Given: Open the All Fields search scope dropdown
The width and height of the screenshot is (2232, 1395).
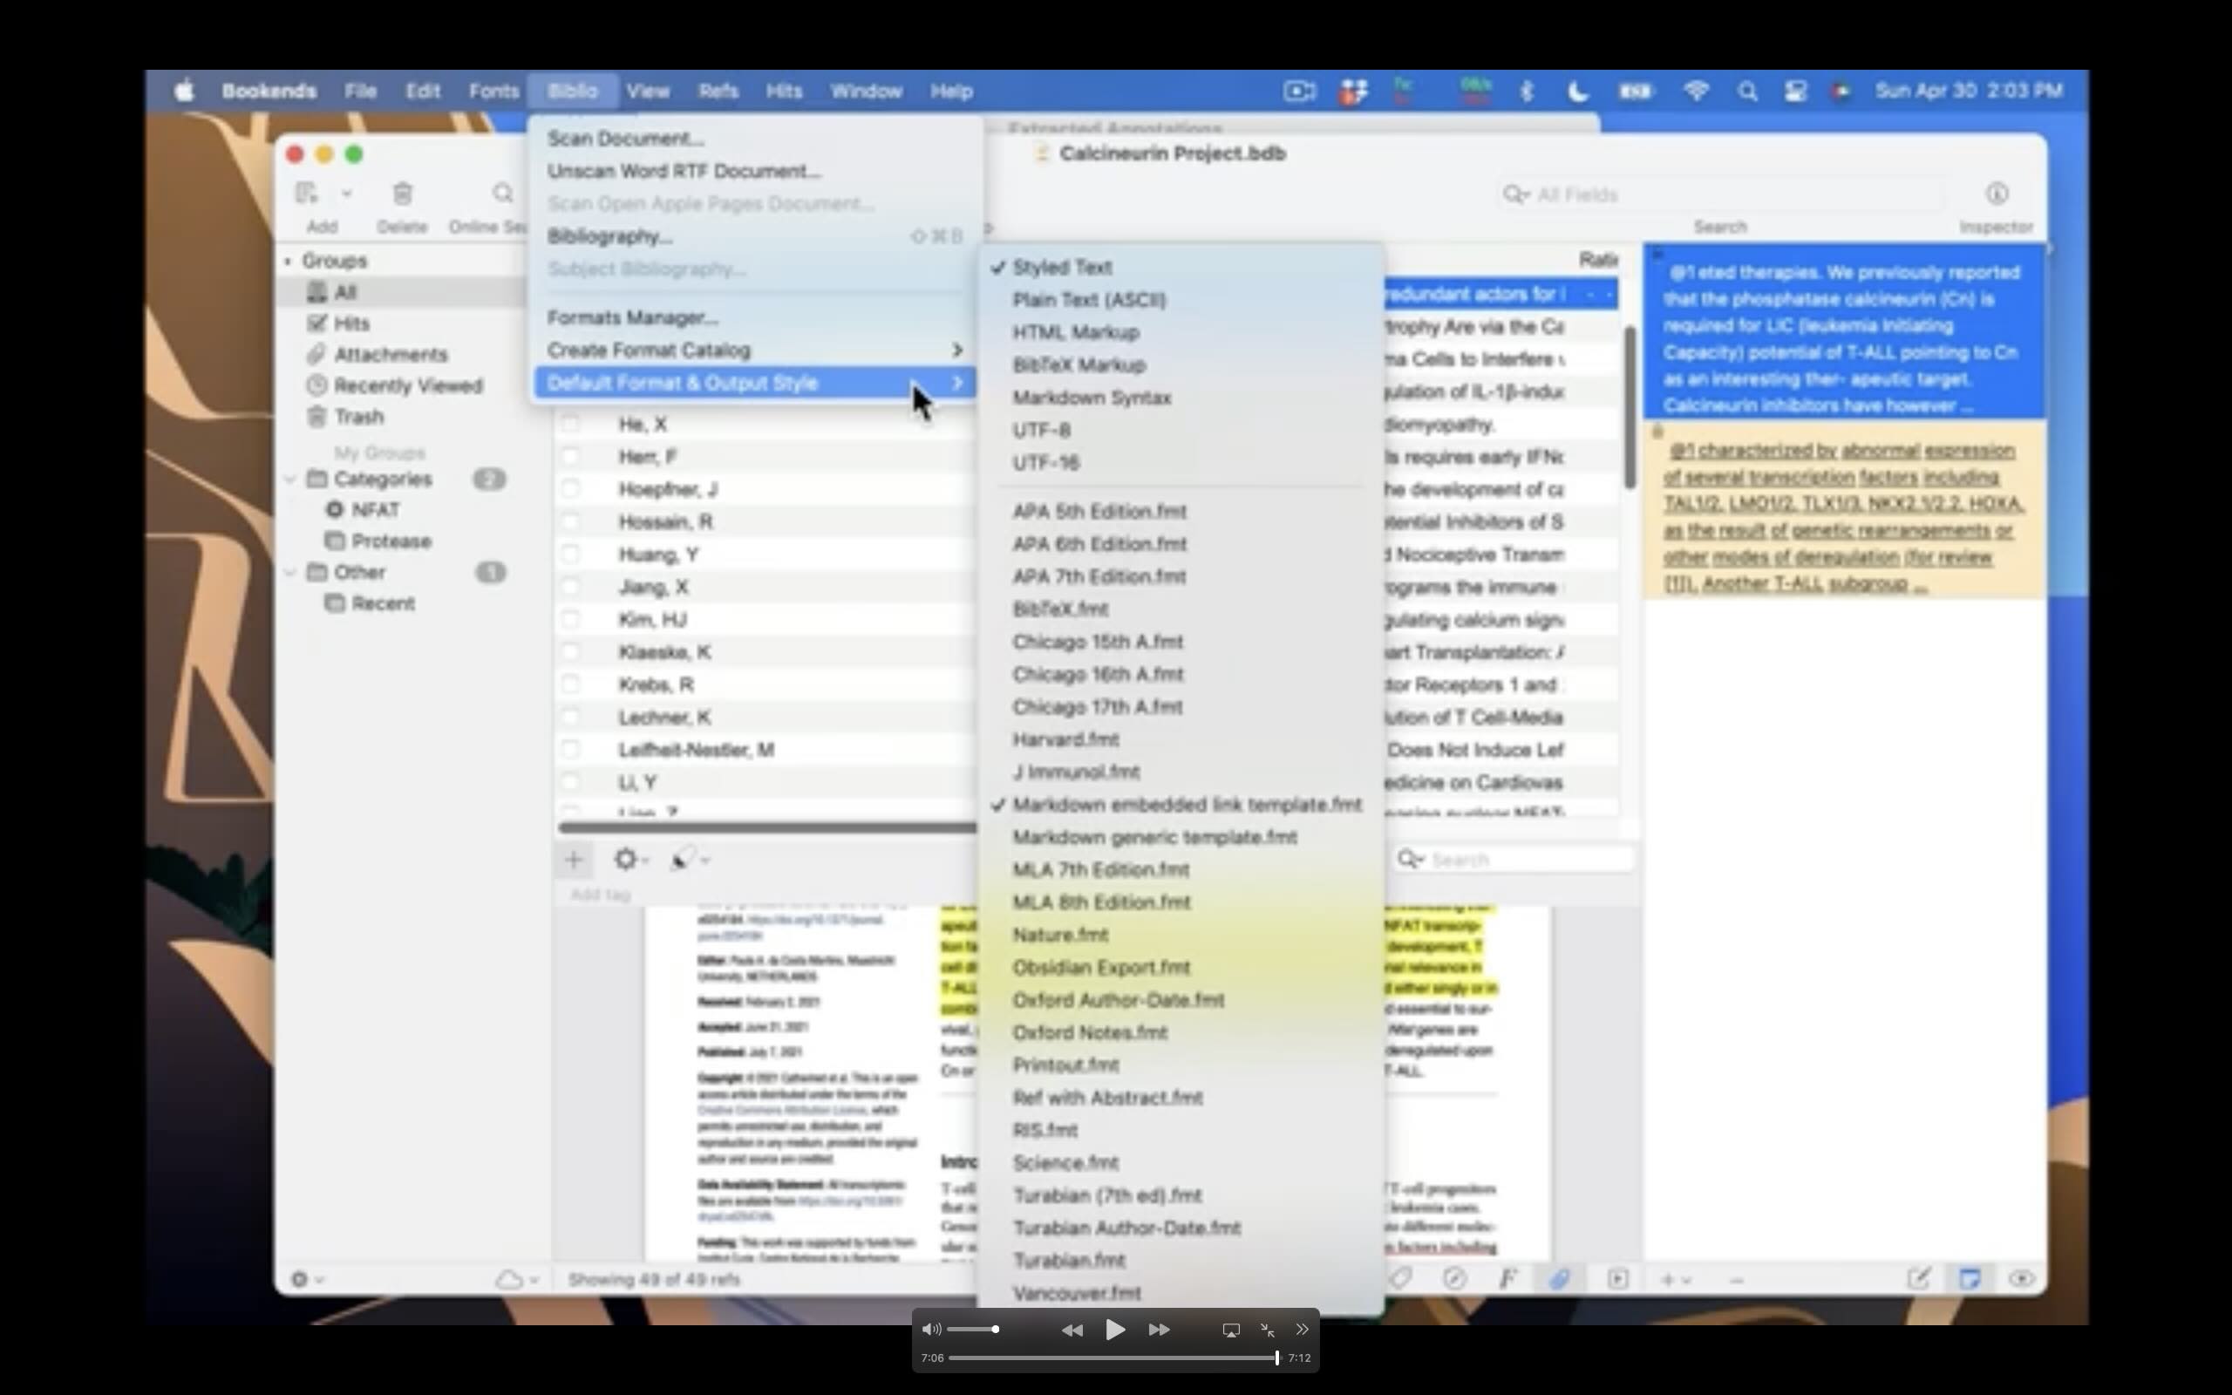Looking at the screenshot, I should pos(1515,194).
